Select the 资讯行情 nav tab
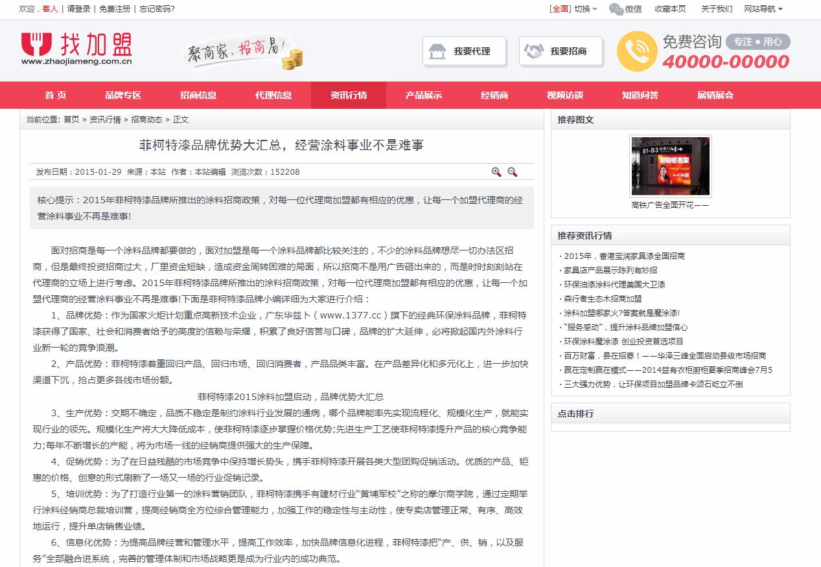Screen dimensions: 821x567 tap(349, 95)
